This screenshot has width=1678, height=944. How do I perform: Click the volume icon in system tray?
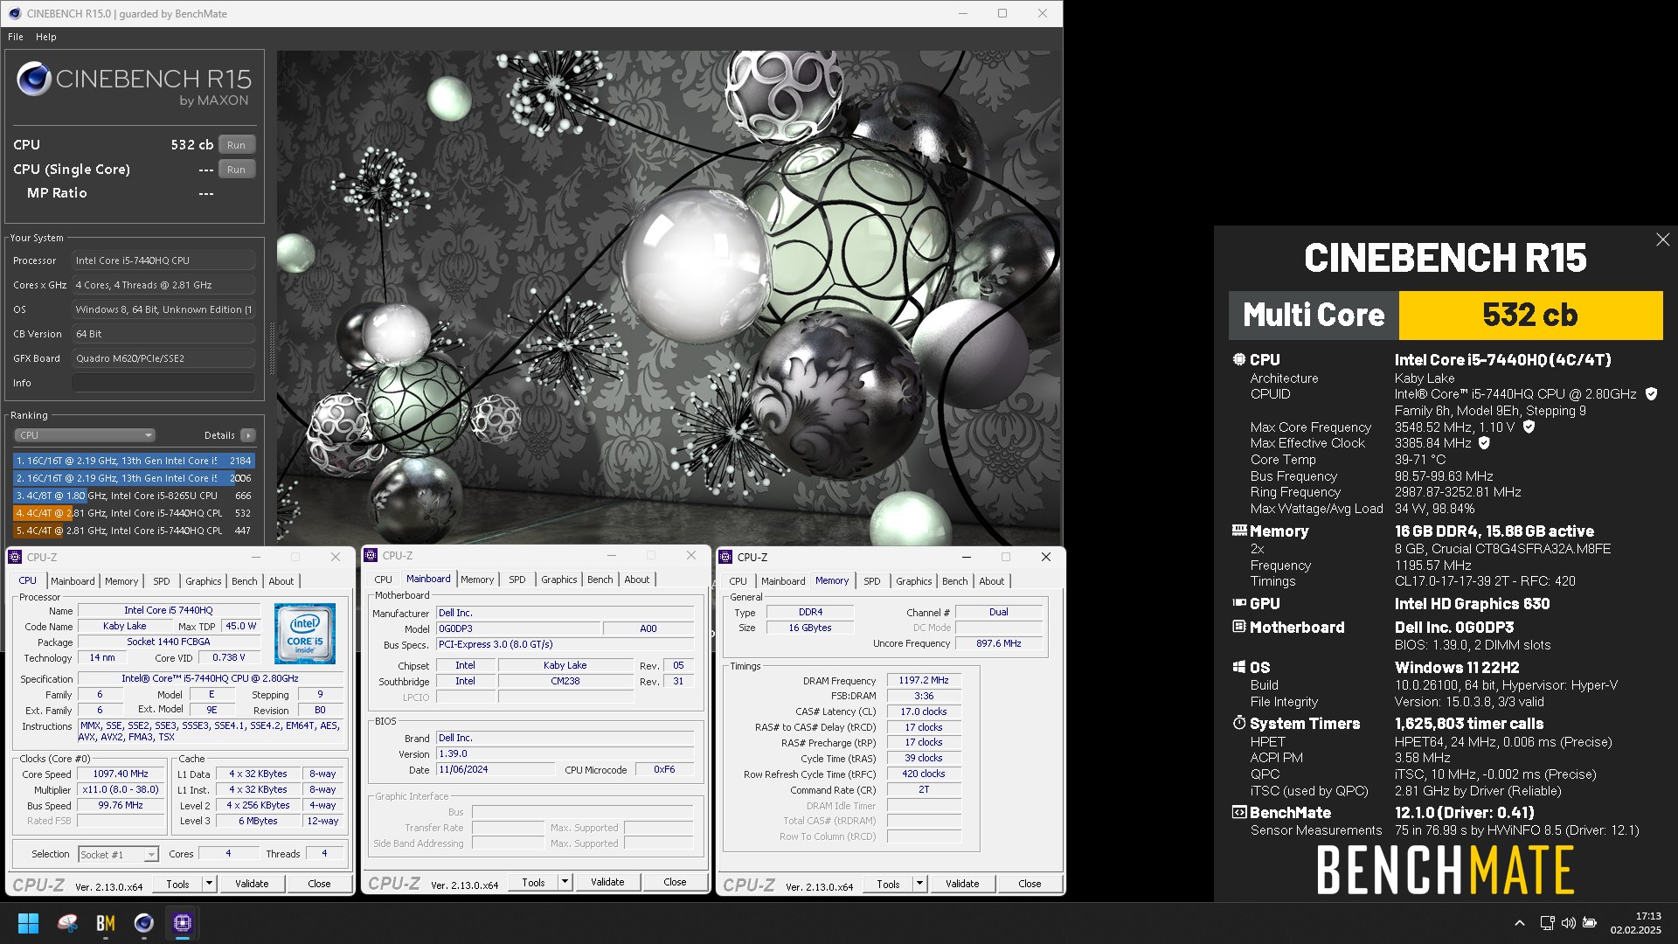pyautogui.click(x=1568, y=923)
